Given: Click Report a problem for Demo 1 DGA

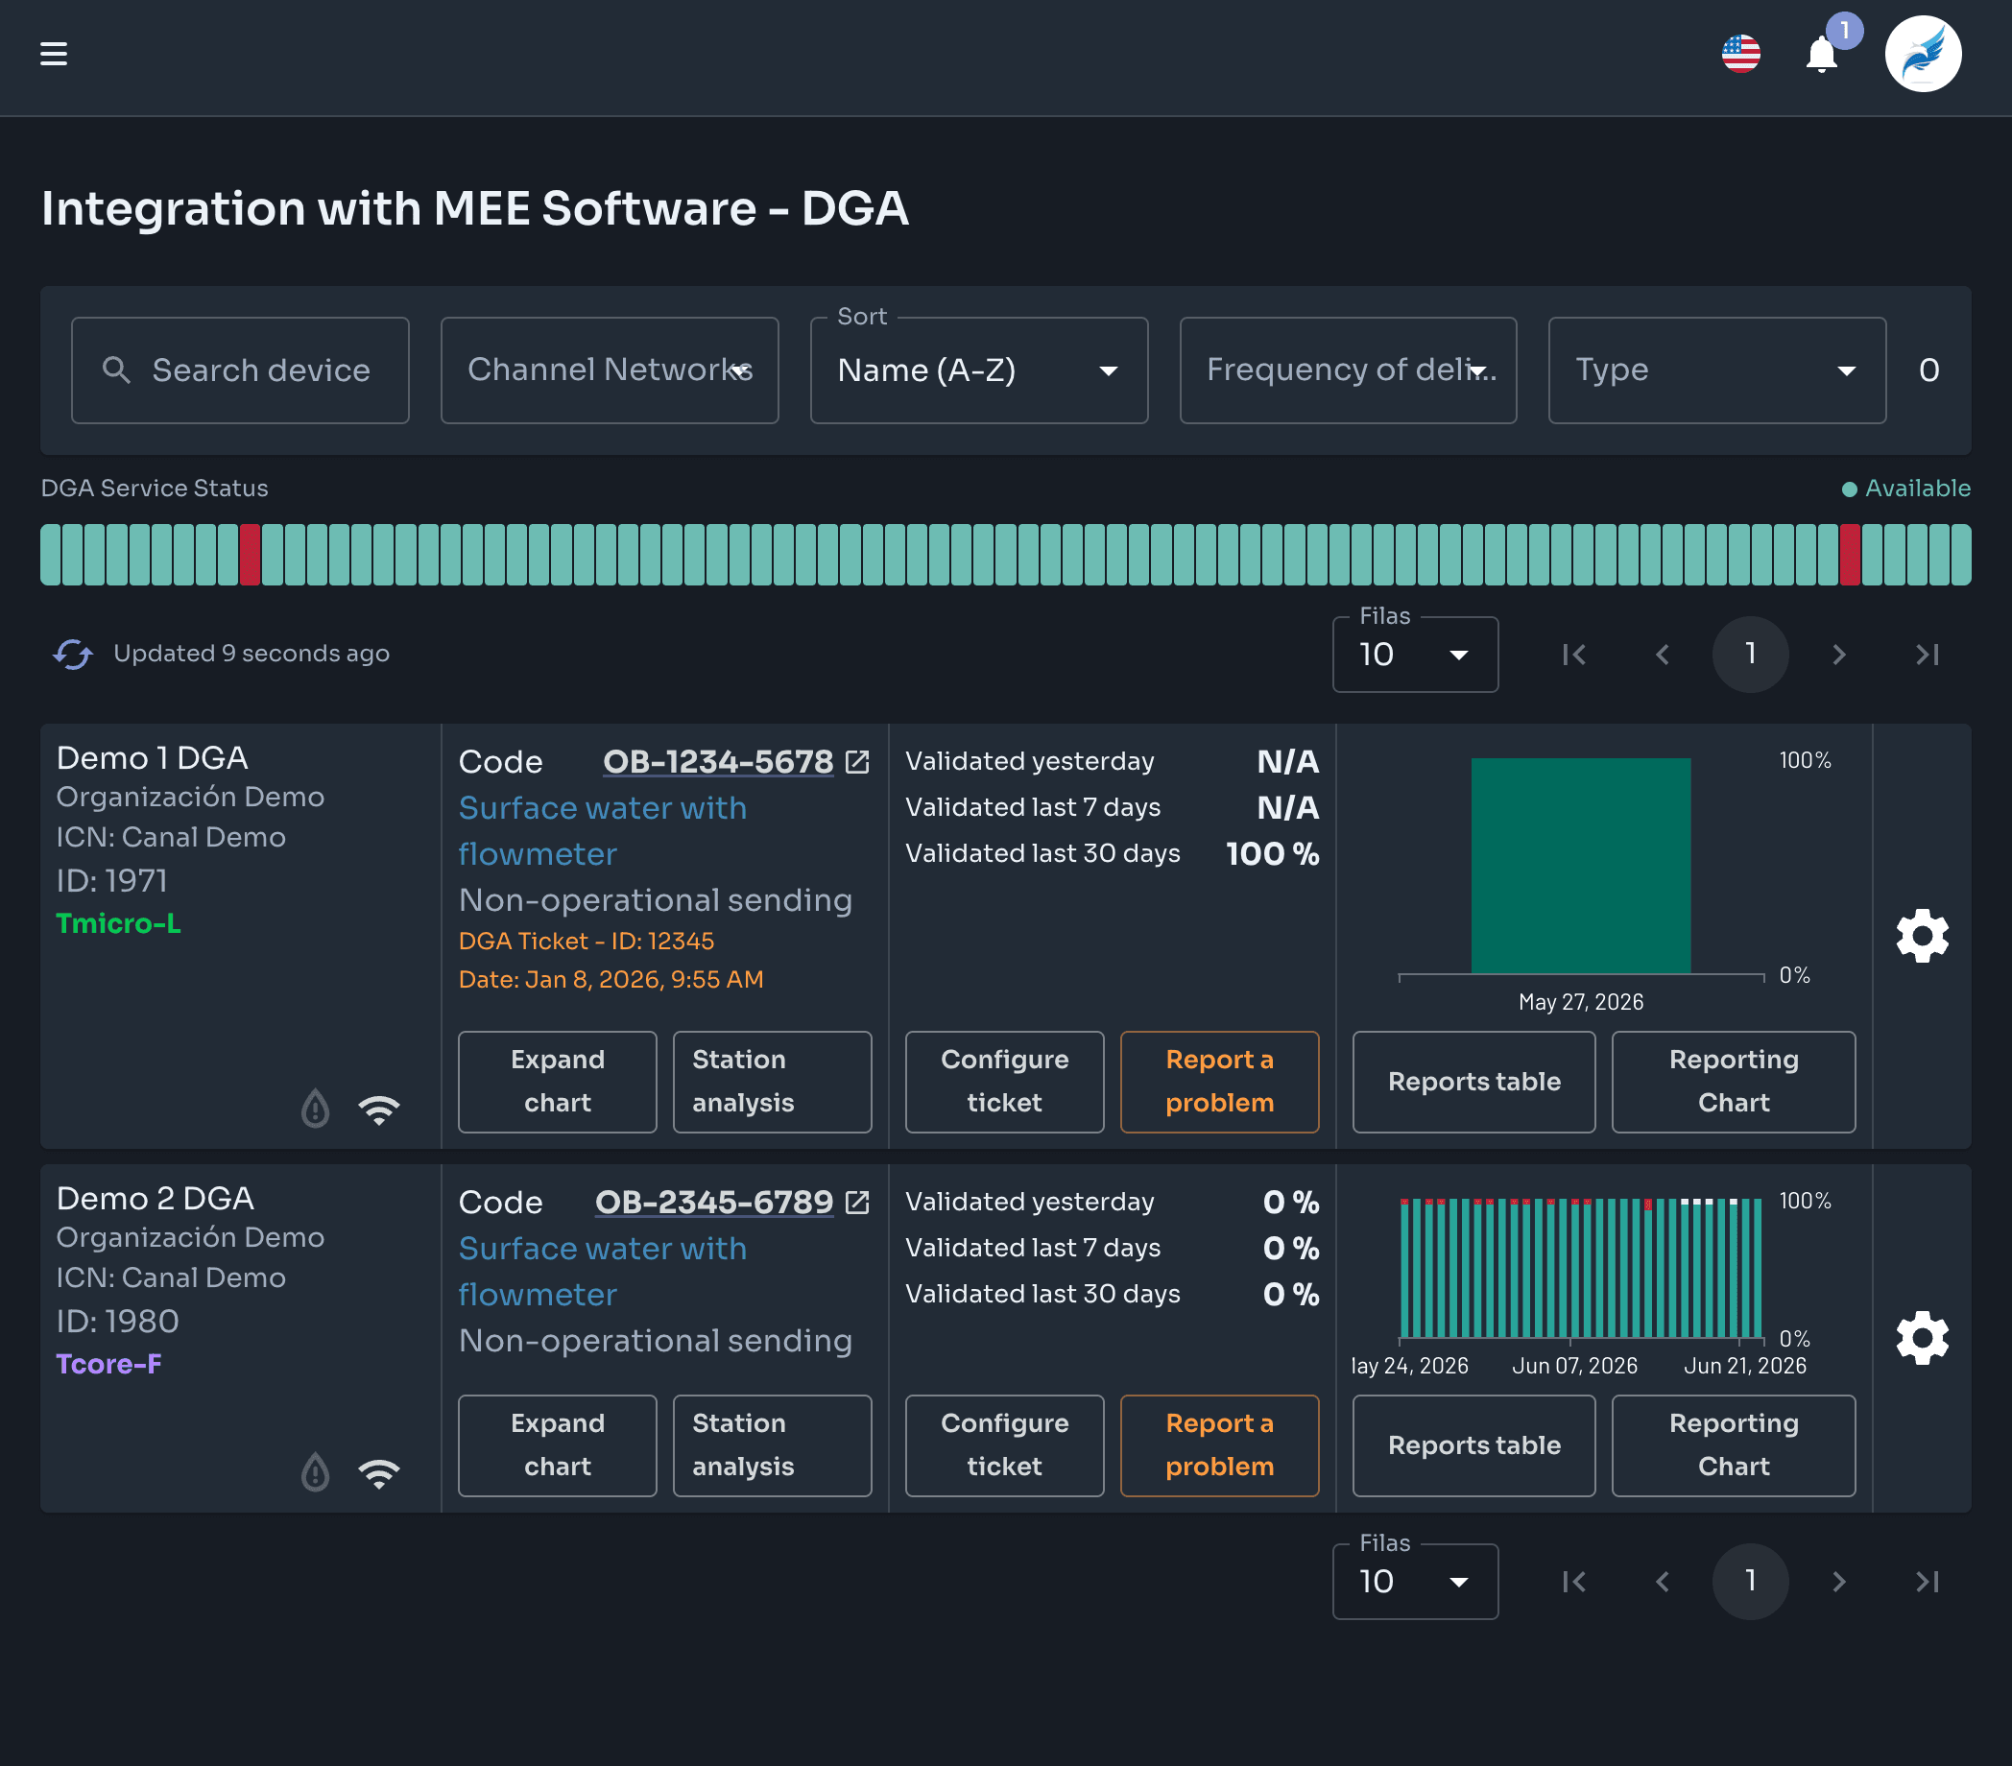Looking at the screenshot, I should click(1220, 1082).
